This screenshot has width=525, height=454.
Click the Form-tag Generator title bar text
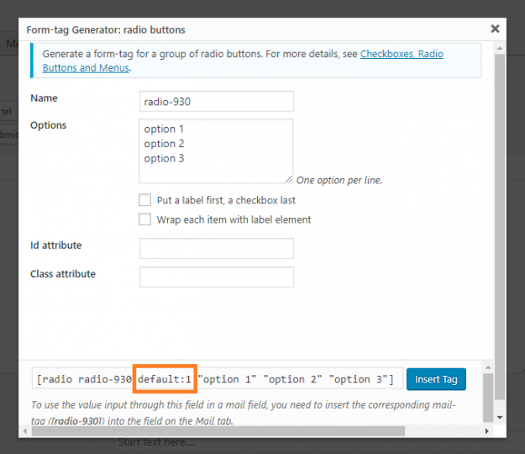(x=107, y=30)
